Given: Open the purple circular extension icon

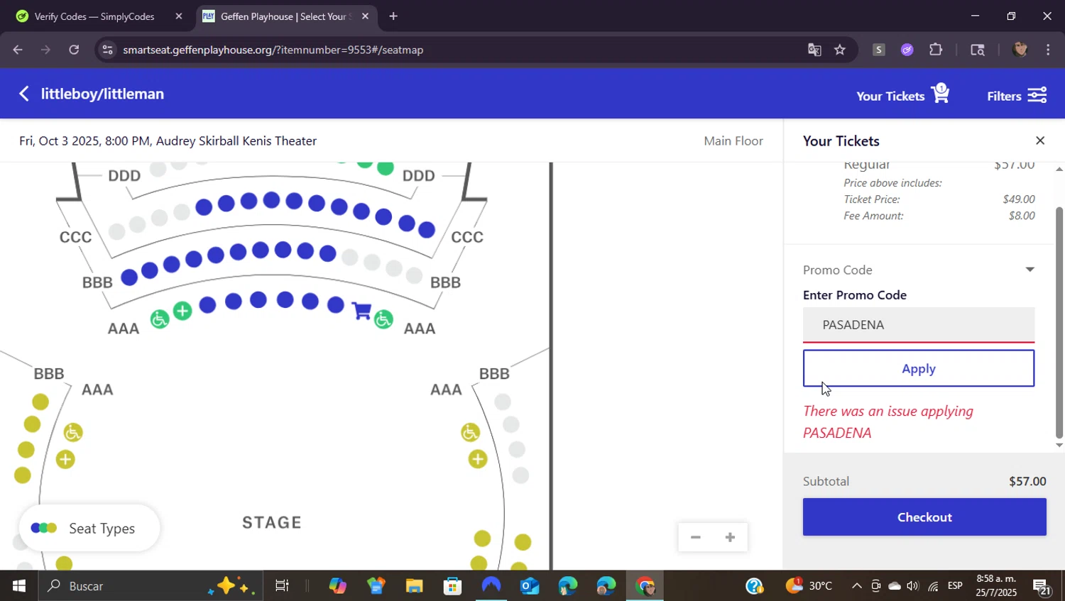Looking at the screenshot, I should click(907, 50).
